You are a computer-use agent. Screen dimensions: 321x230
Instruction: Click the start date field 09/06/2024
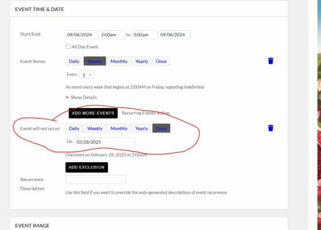(82, 34)
